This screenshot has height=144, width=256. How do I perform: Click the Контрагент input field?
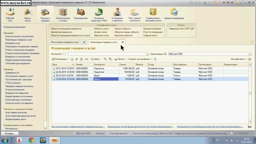pyautogui.click(x=107, y=54)
